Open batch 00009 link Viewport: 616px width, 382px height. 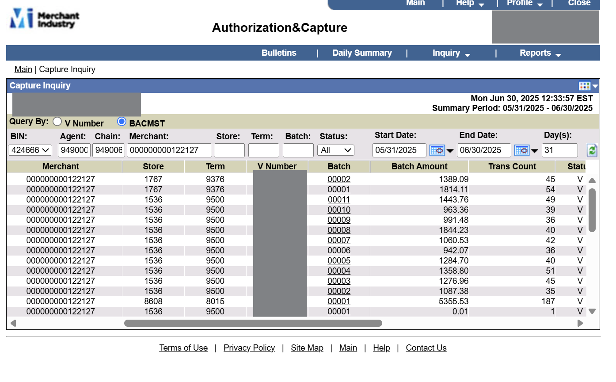pyautogui.click(x=339, y=220)
